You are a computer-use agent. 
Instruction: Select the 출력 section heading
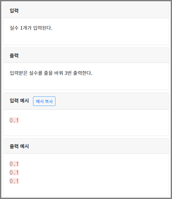(14, 56)
